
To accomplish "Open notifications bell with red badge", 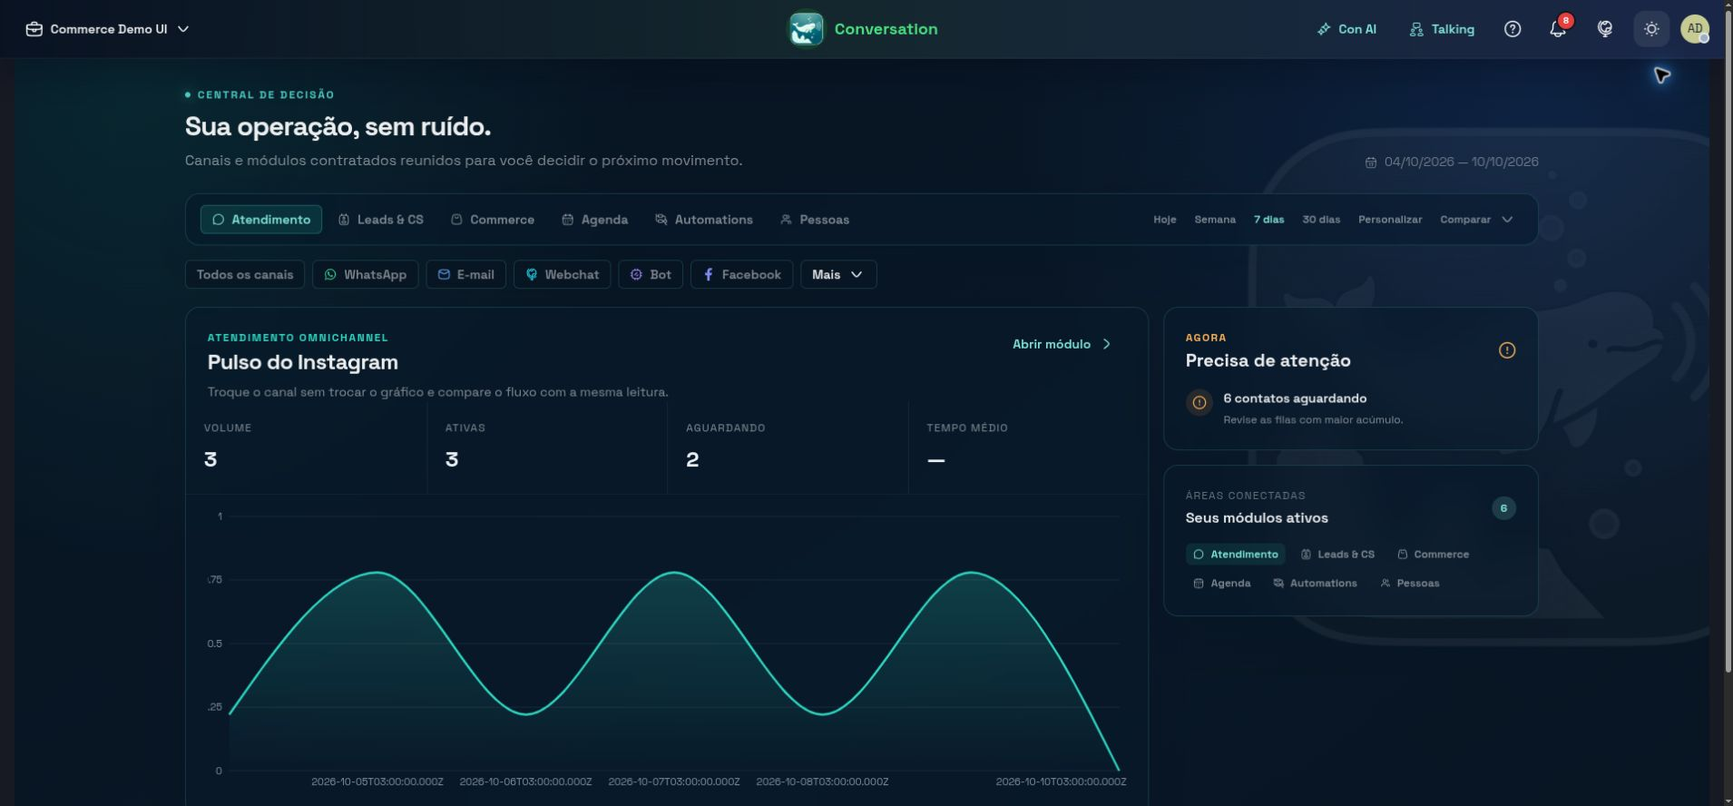I will 1559,29.
